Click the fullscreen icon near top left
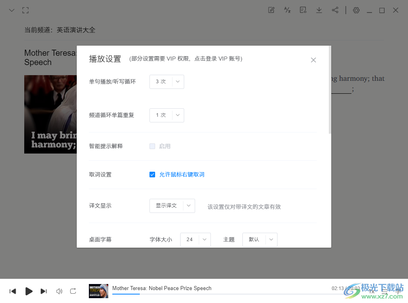The height and width of the screenshot is (303, 408). click(25, 10)
